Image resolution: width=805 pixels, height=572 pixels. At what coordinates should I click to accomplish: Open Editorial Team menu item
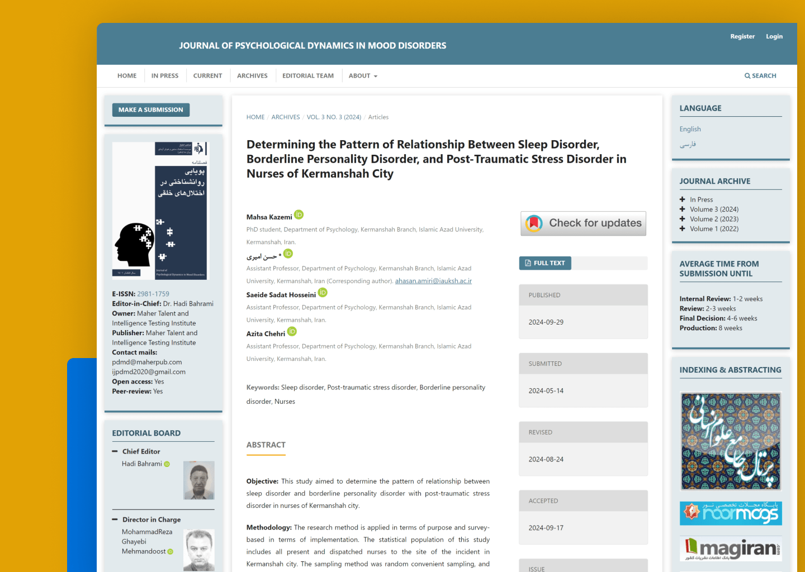coord(308,76)
